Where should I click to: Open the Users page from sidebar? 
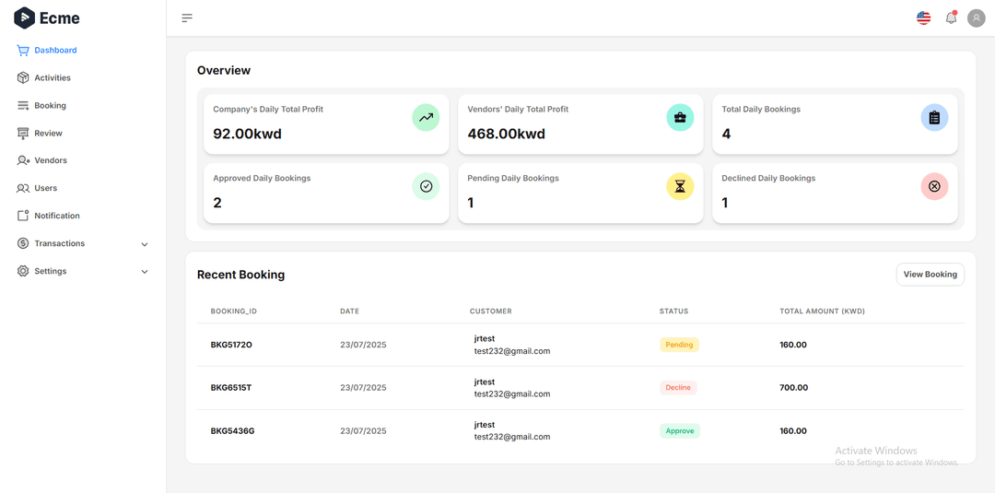click(46, 188)
